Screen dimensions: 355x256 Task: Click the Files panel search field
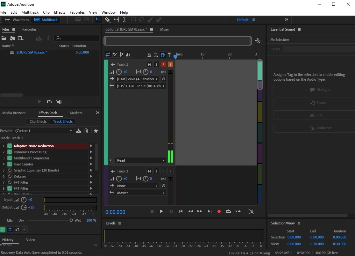[76, 38]
